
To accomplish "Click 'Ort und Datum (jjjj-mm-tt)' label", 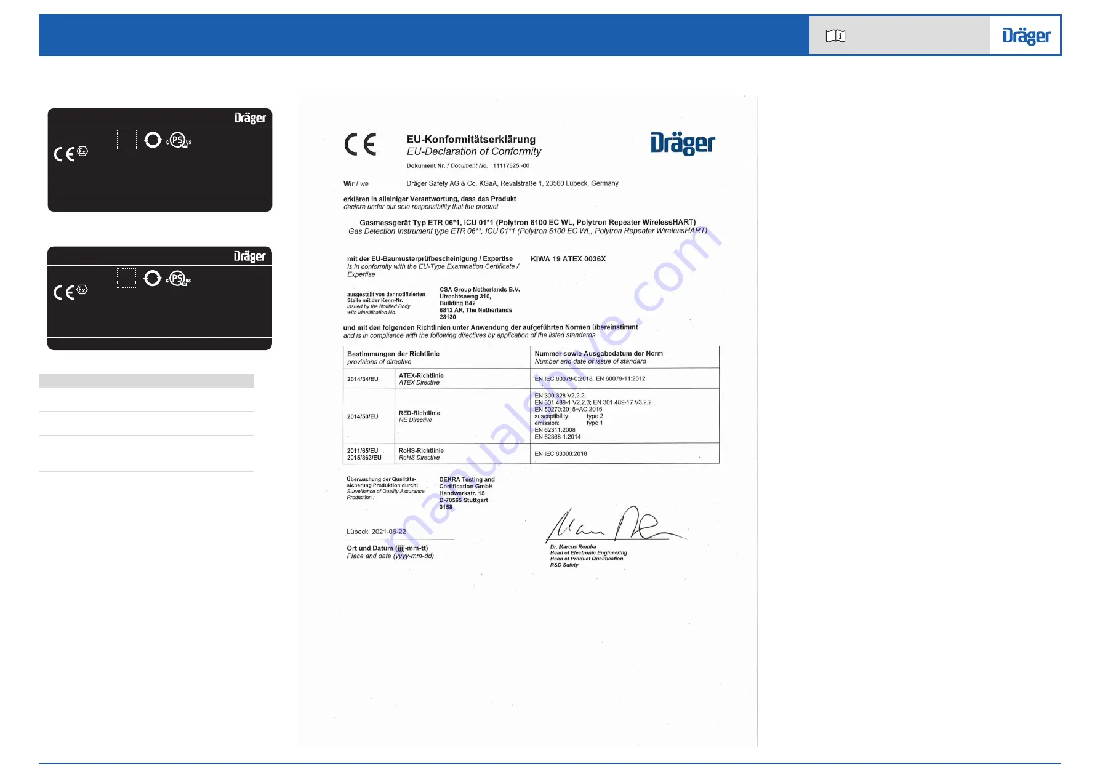I will point(387,548).
